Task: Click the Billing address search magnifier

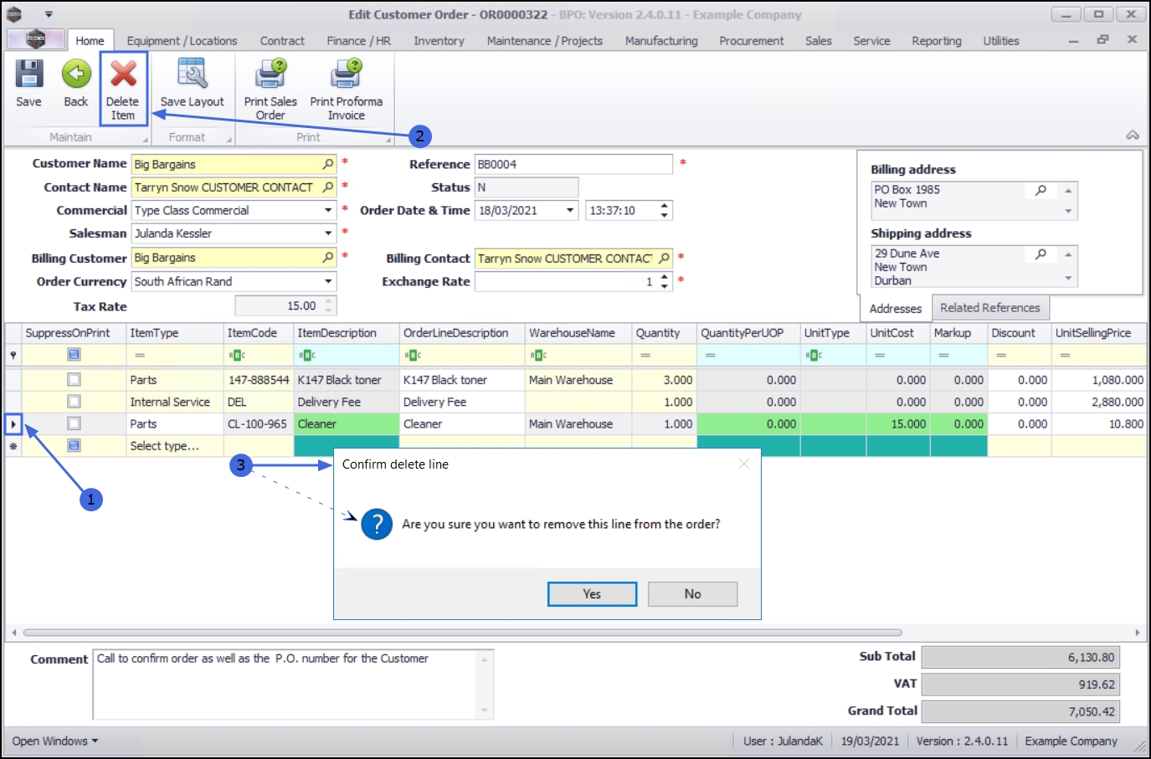Action: (1041, 191)
